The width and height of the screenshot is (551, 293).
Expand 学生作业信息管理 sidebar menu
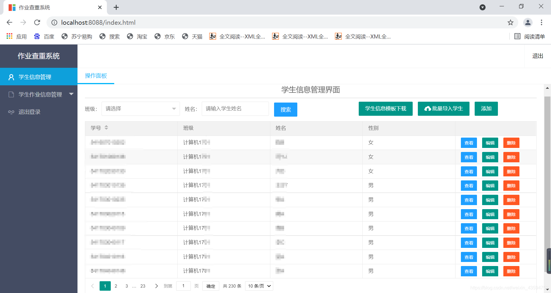pos(39,94)
